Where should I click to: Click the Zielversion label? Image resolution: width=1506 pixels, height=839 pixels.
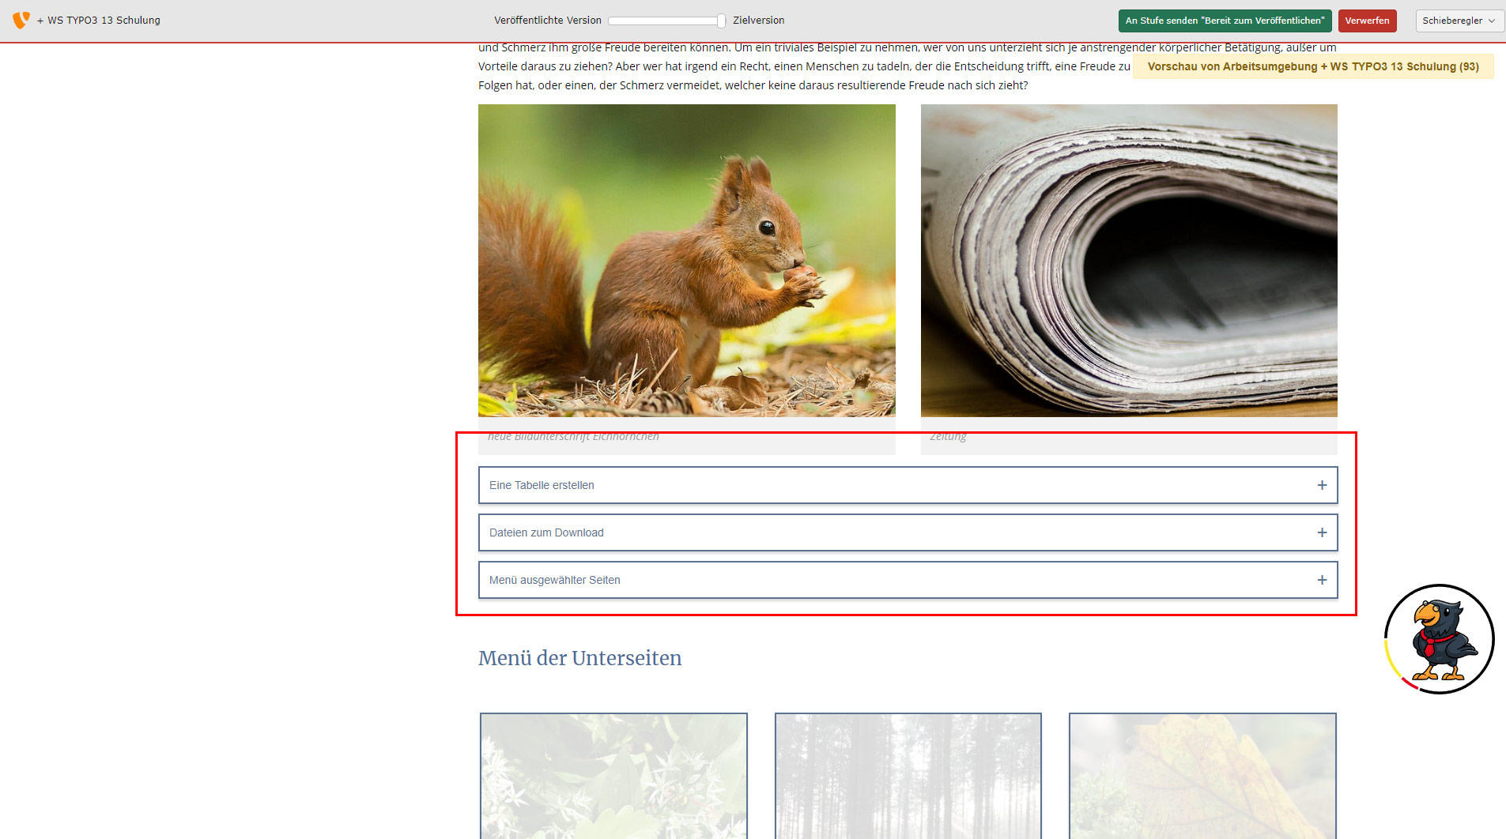[x=758, y=21]
